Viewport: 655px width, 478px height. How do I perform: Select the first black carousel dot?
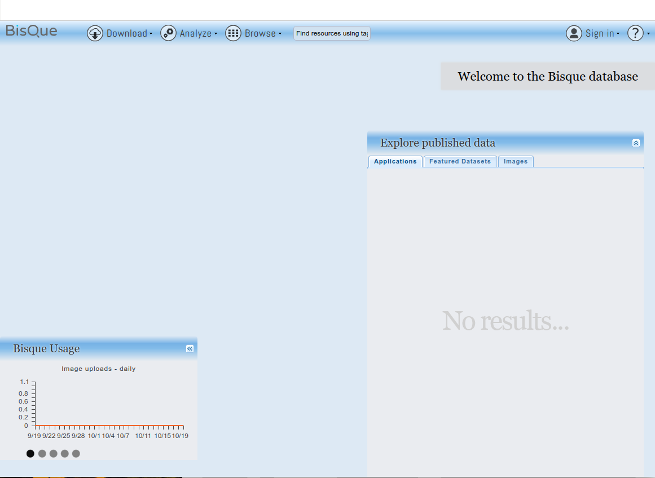[30, 454]
